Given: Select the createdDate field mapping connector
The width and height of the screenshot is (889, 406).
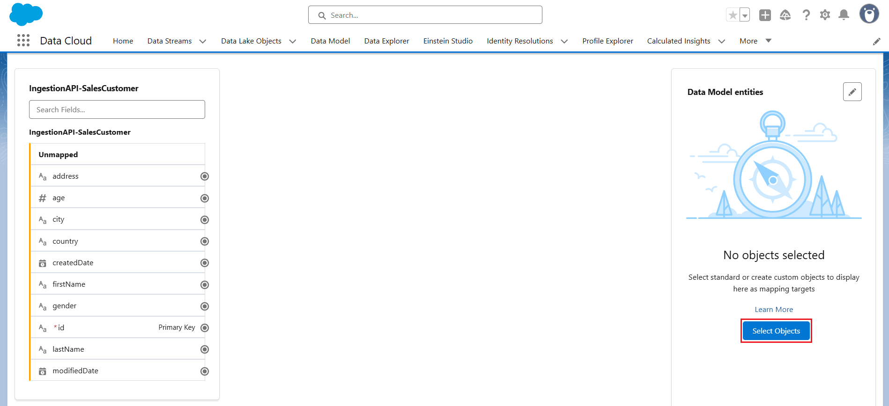Looking at the screenshot, I should (x=205, y=263).
